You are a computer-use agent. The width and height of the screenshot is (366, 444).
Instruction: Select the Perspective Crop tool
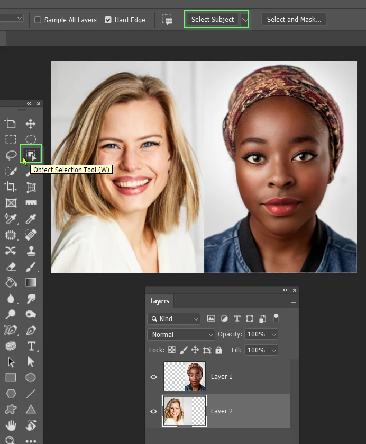click(31, 187)
